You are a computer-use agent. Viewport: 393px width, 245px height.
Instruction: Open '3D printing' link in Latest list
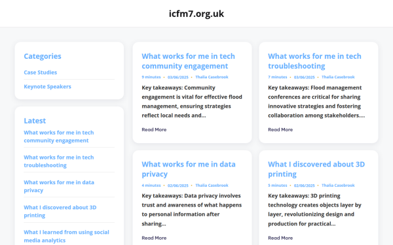pyautogui.click(x=60, y=211)
